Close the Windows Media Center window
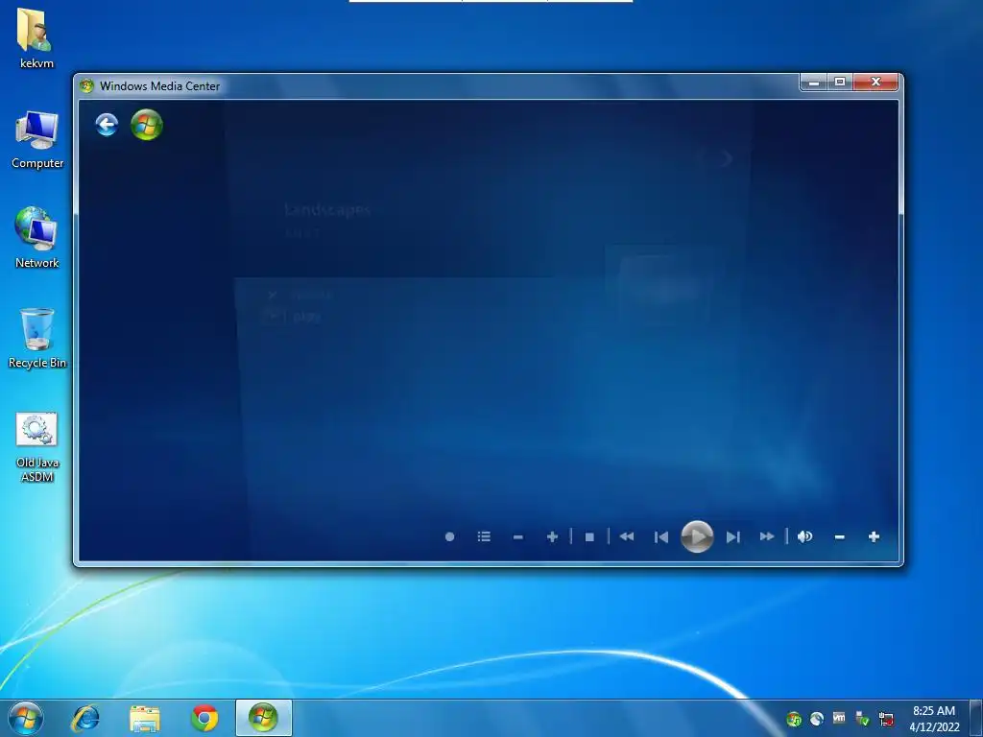Screen dimensions: 983x737 (875, 83)
